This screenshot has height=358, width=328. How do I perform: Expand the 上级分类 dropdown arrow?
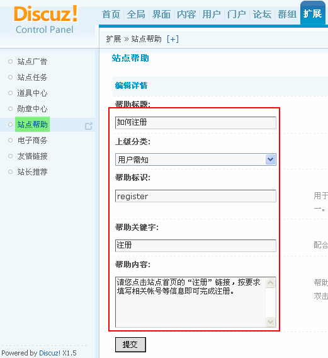[x=271, y=159]
